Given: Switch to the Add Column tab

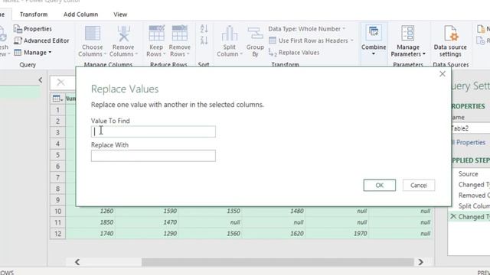Looking at the screenshot, I should point(80,15).
